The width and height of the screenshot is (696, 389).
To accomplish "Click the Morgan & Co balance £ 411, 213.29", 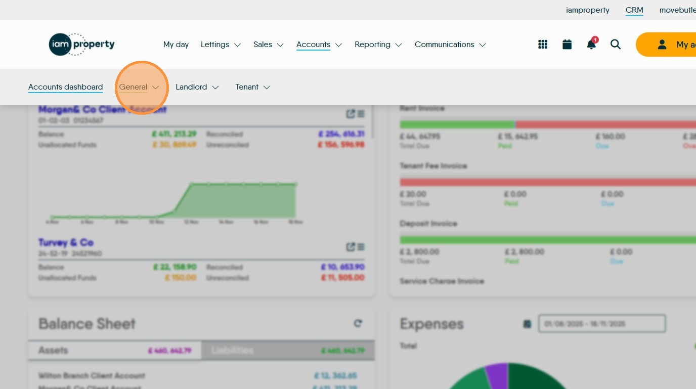I will pos(175,134).
